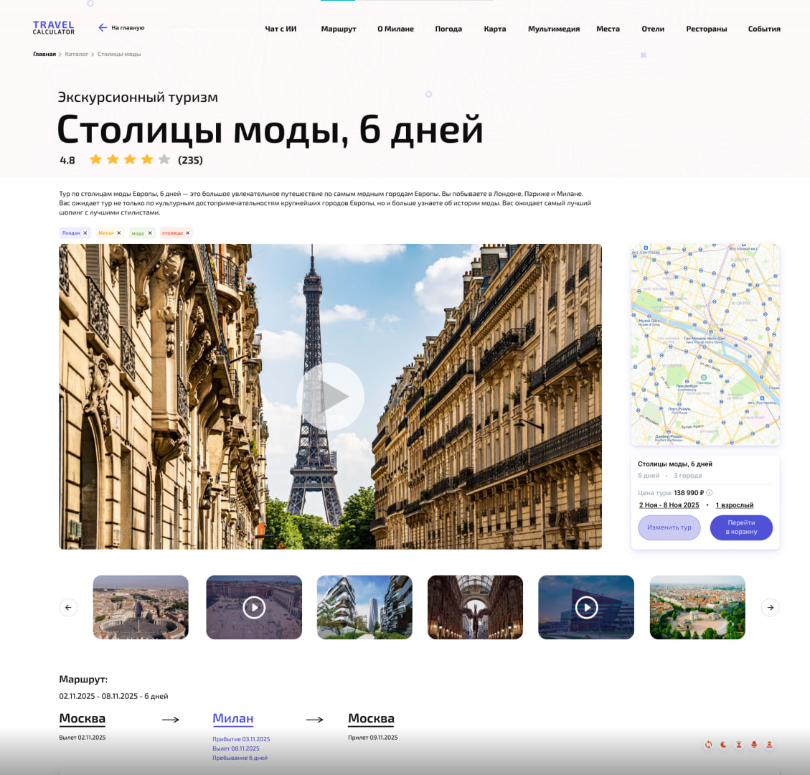Click the price info icon

710,493
